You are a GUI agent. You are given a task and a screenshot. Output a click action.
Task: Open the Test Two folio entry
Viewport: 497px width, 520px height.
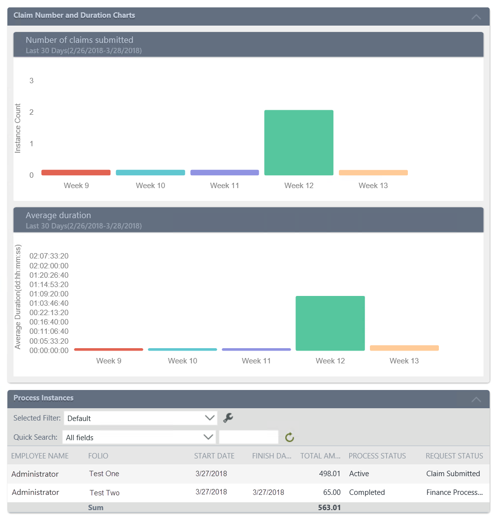(104, 492)
